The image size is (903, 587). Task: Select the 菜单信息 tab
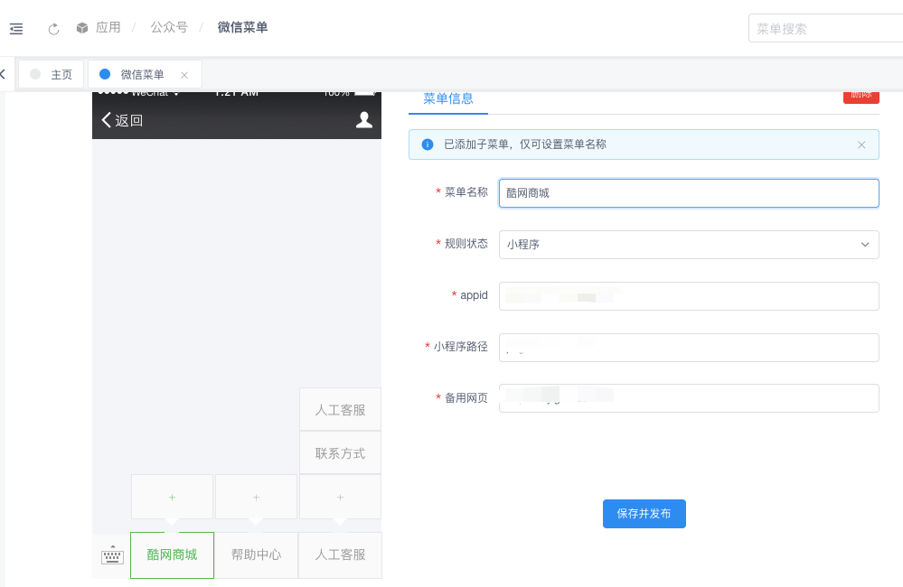(448, 99)
